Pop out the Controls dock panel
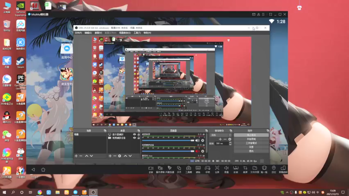The height and width of the screenshot is (196, 349). coord(267,131)
